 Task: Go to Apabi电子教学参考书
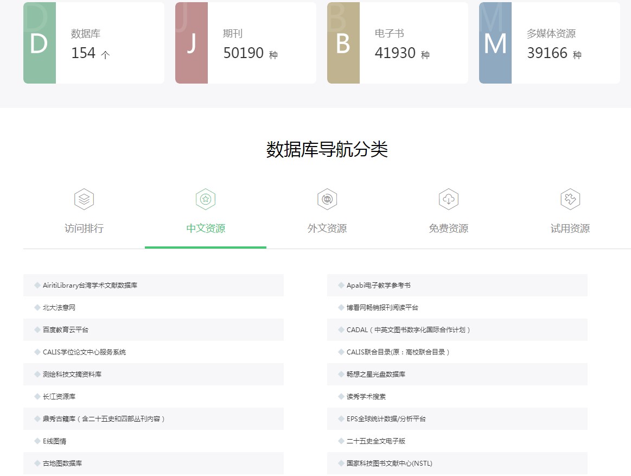coord(379,285)
